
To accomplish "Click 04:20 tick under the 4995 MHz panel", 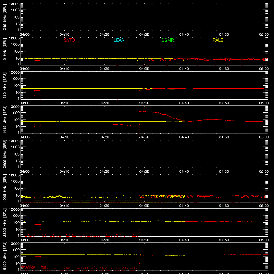I will (x=104, y=206).
